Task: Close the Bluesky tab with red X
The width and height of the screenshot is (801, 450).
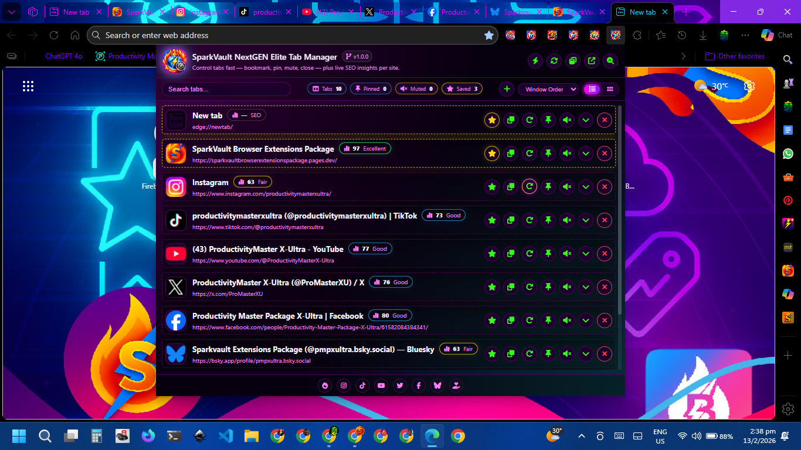Action: coord(604,354)
